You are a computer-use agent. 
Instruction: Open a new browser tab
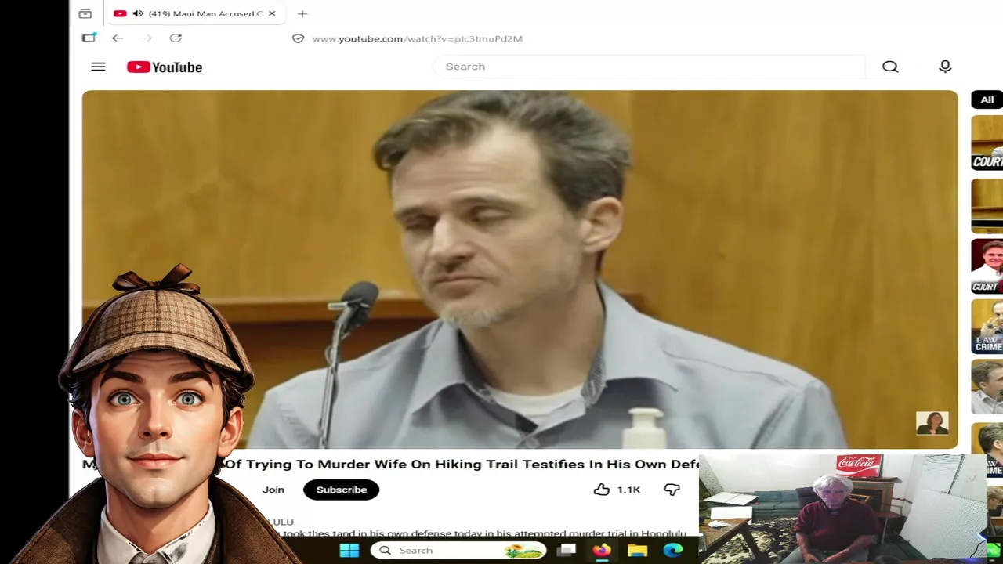pyautogui.click(x=302, y=13)
